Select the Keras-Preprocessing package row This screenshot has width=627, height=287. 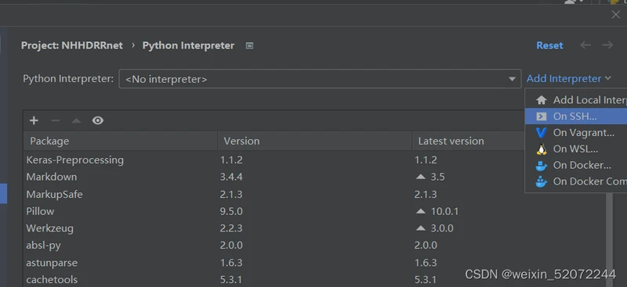coord(314,160)
